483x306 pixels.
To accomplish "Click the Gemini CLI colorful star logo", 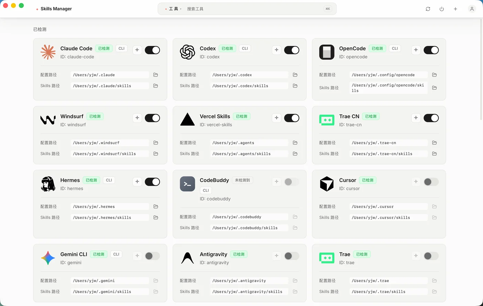I will (48, 258).
